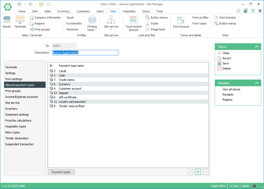Open the back history dropdown arrow

[25, 4]
